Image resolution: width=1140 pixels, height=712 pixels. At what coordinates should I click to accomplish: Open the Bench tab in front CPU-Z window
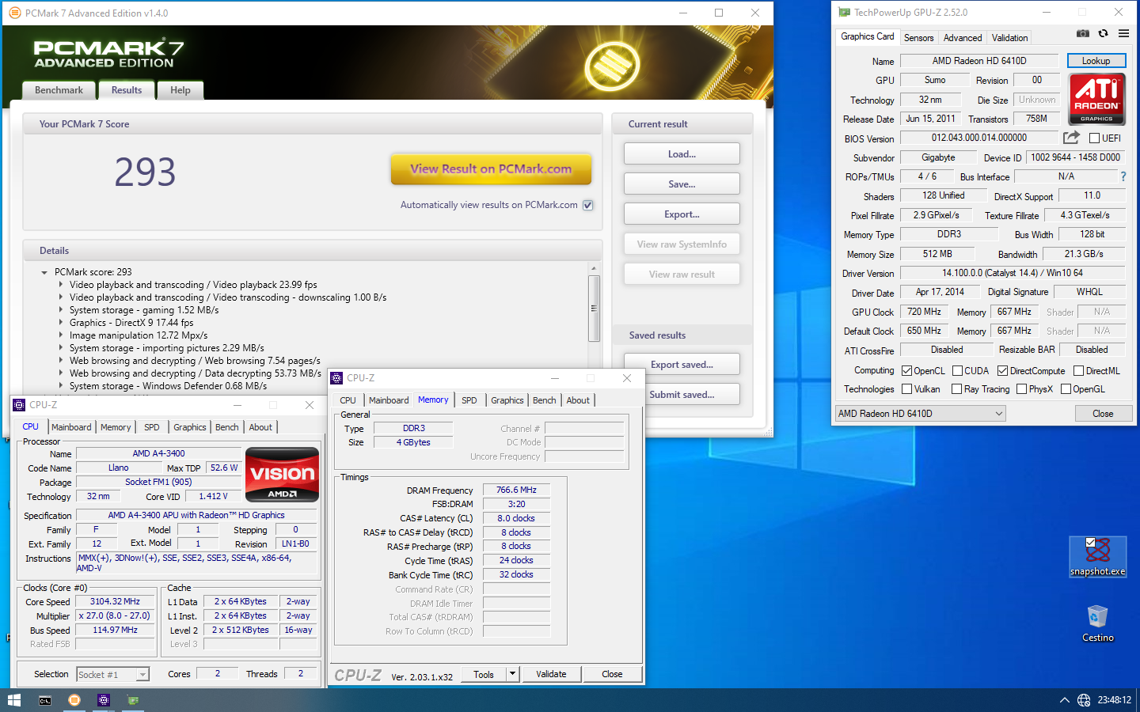[544, 400]
